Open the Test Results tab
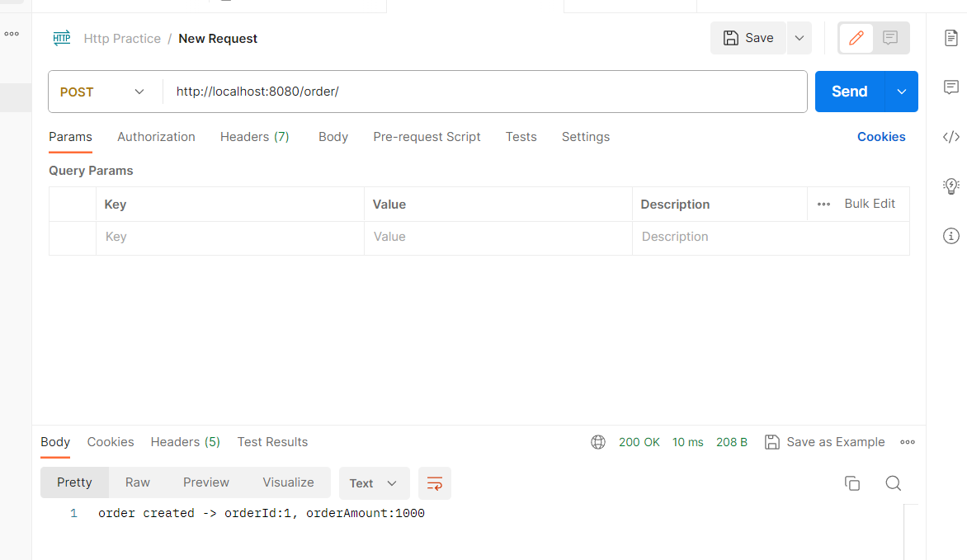967x560 pixels. tap(272, 442)
